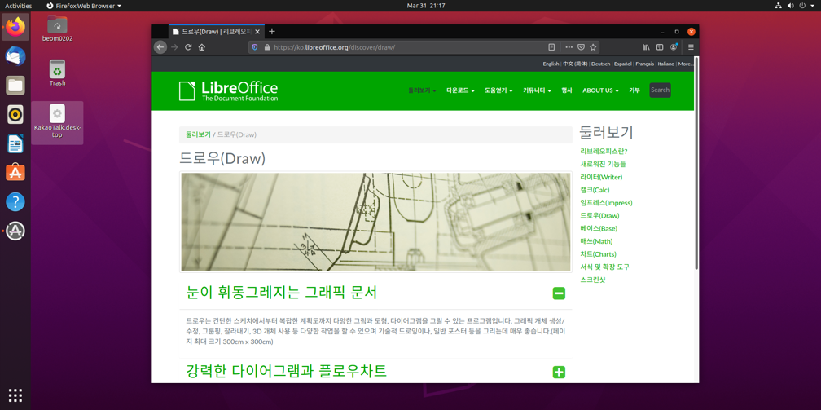Collapse 눈이 휘둥그레지는 그래픽 문서 with minus icon
821x410 pixels.
[x=559, y=293]
